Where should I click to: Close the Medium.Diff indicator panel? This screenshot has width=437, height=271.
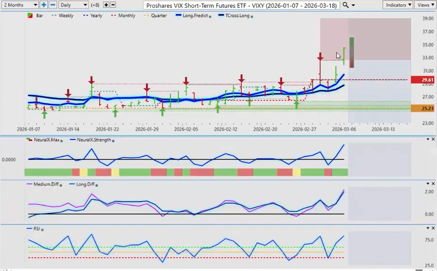click(433, 184)
